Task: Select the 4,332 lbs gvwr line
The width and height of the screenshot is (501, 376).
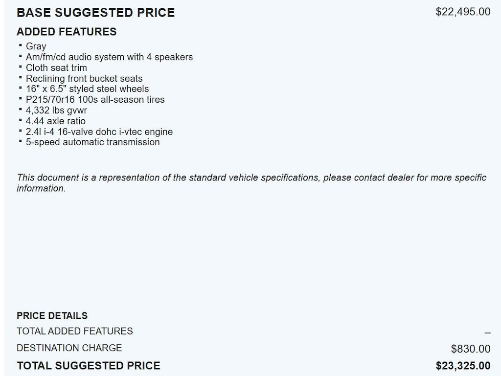Action: pyautogui.click(x=56, y=111)
